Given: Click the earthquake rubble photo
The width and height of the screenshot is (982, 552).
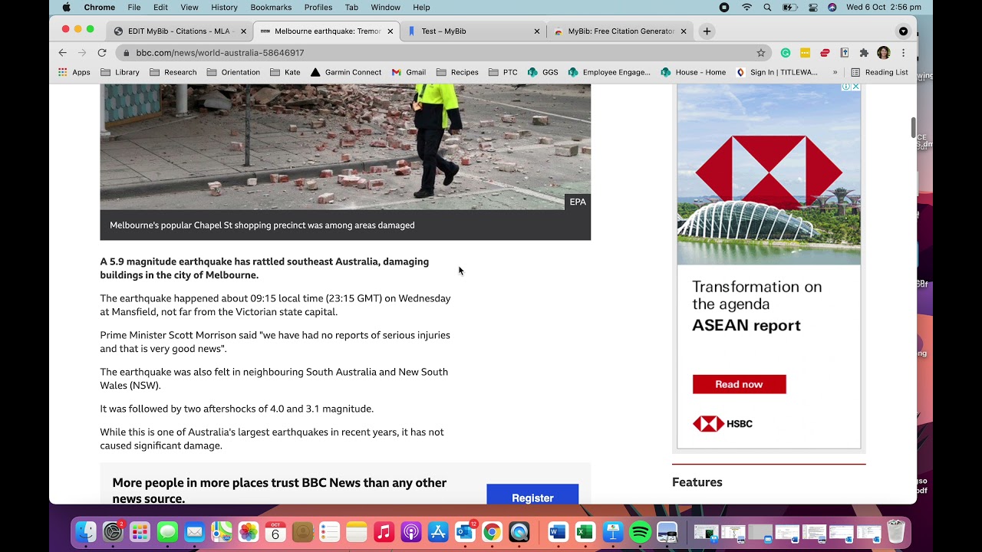Looking at the screenshot, I should 345,146.
